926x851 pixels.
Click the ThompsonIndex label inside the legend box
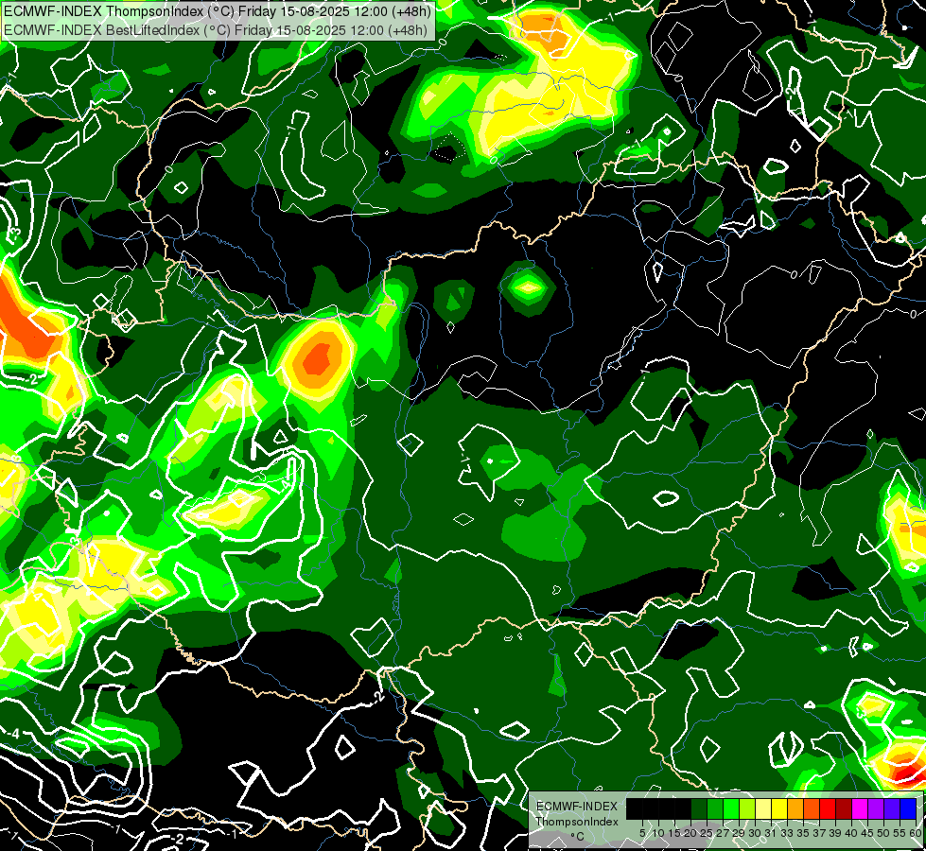click(x=577, y=822)
